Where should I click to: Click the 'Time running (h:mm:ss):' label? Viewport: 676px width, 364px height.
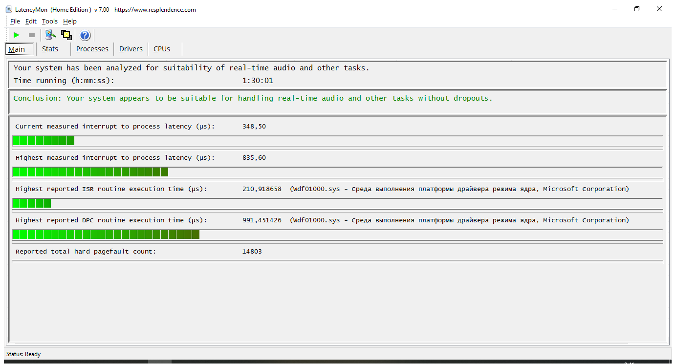coord(64,81)
